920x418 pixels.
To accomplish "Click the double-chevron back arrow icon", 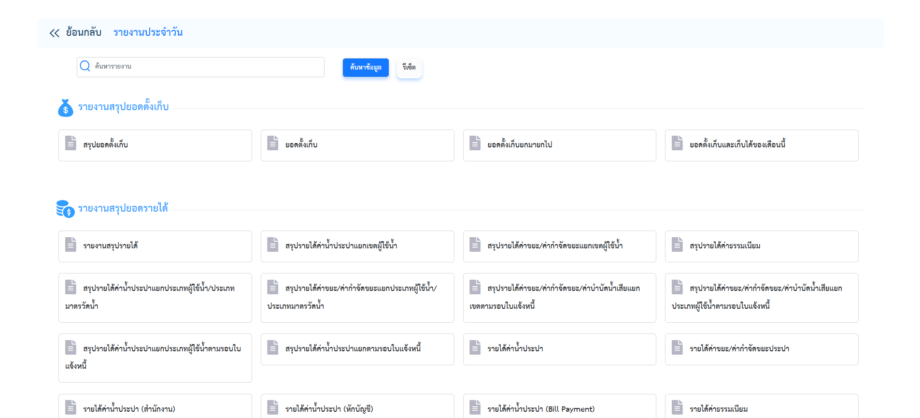I will (x=54, y=33).
